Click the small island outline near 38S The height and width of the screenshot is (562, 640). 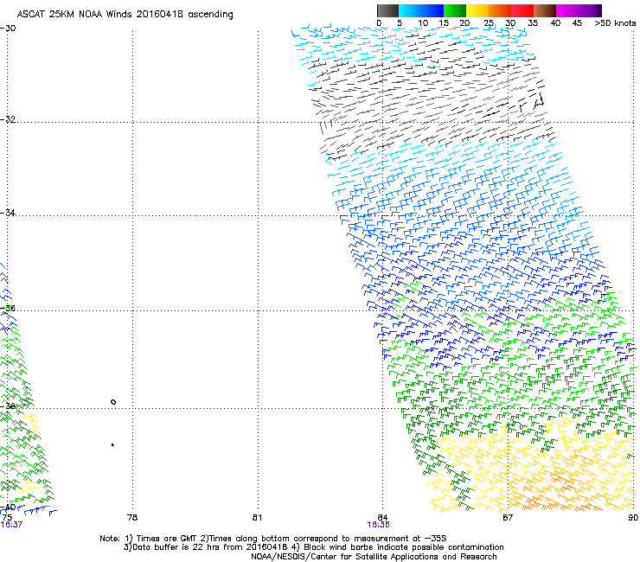[113, 402]
